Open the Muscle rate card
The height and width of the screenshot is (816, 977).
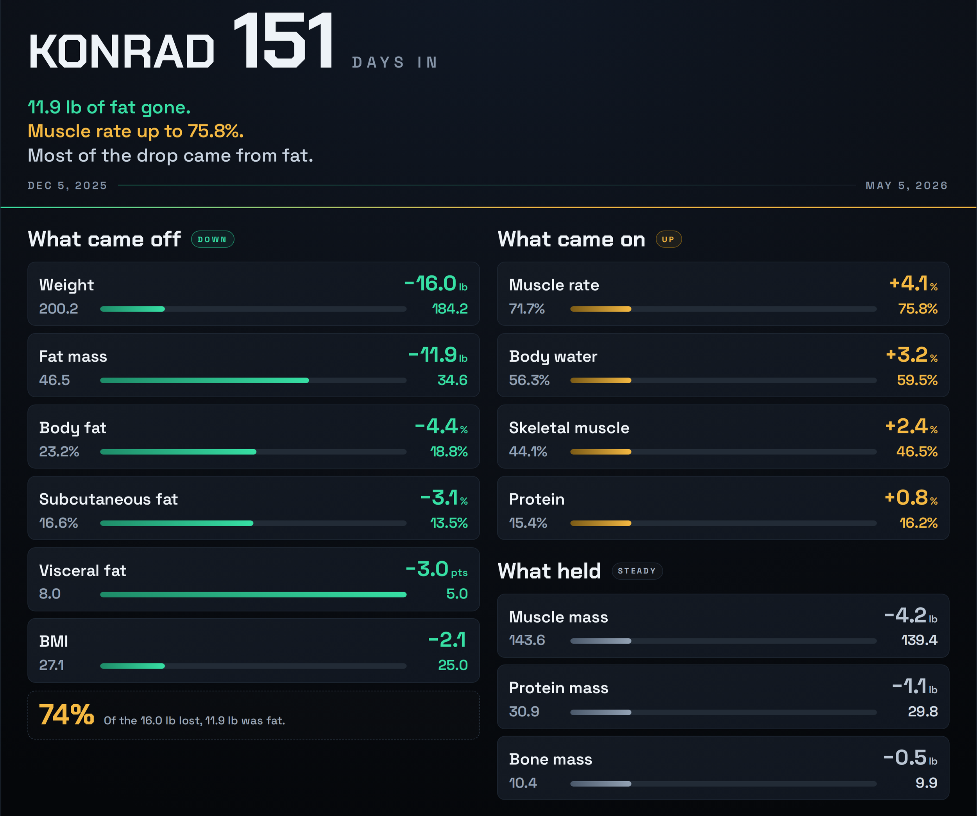pyautogui.click(x=723, y=294)
